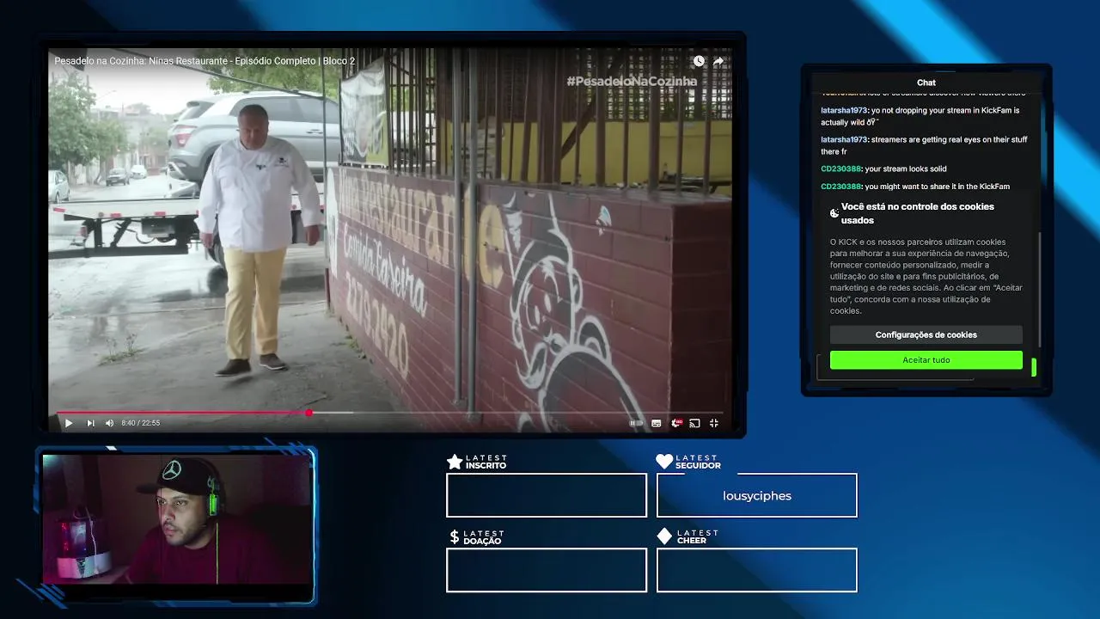Image resolution: width=1100 pixels, height=619 pixels.
Task: Click the cast to TV icon
Action: coord(694,423)
